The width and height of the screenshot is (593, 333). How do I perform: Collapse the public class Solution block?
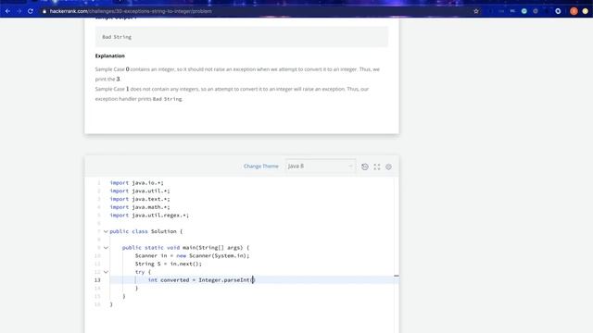(x=106, y=231)
